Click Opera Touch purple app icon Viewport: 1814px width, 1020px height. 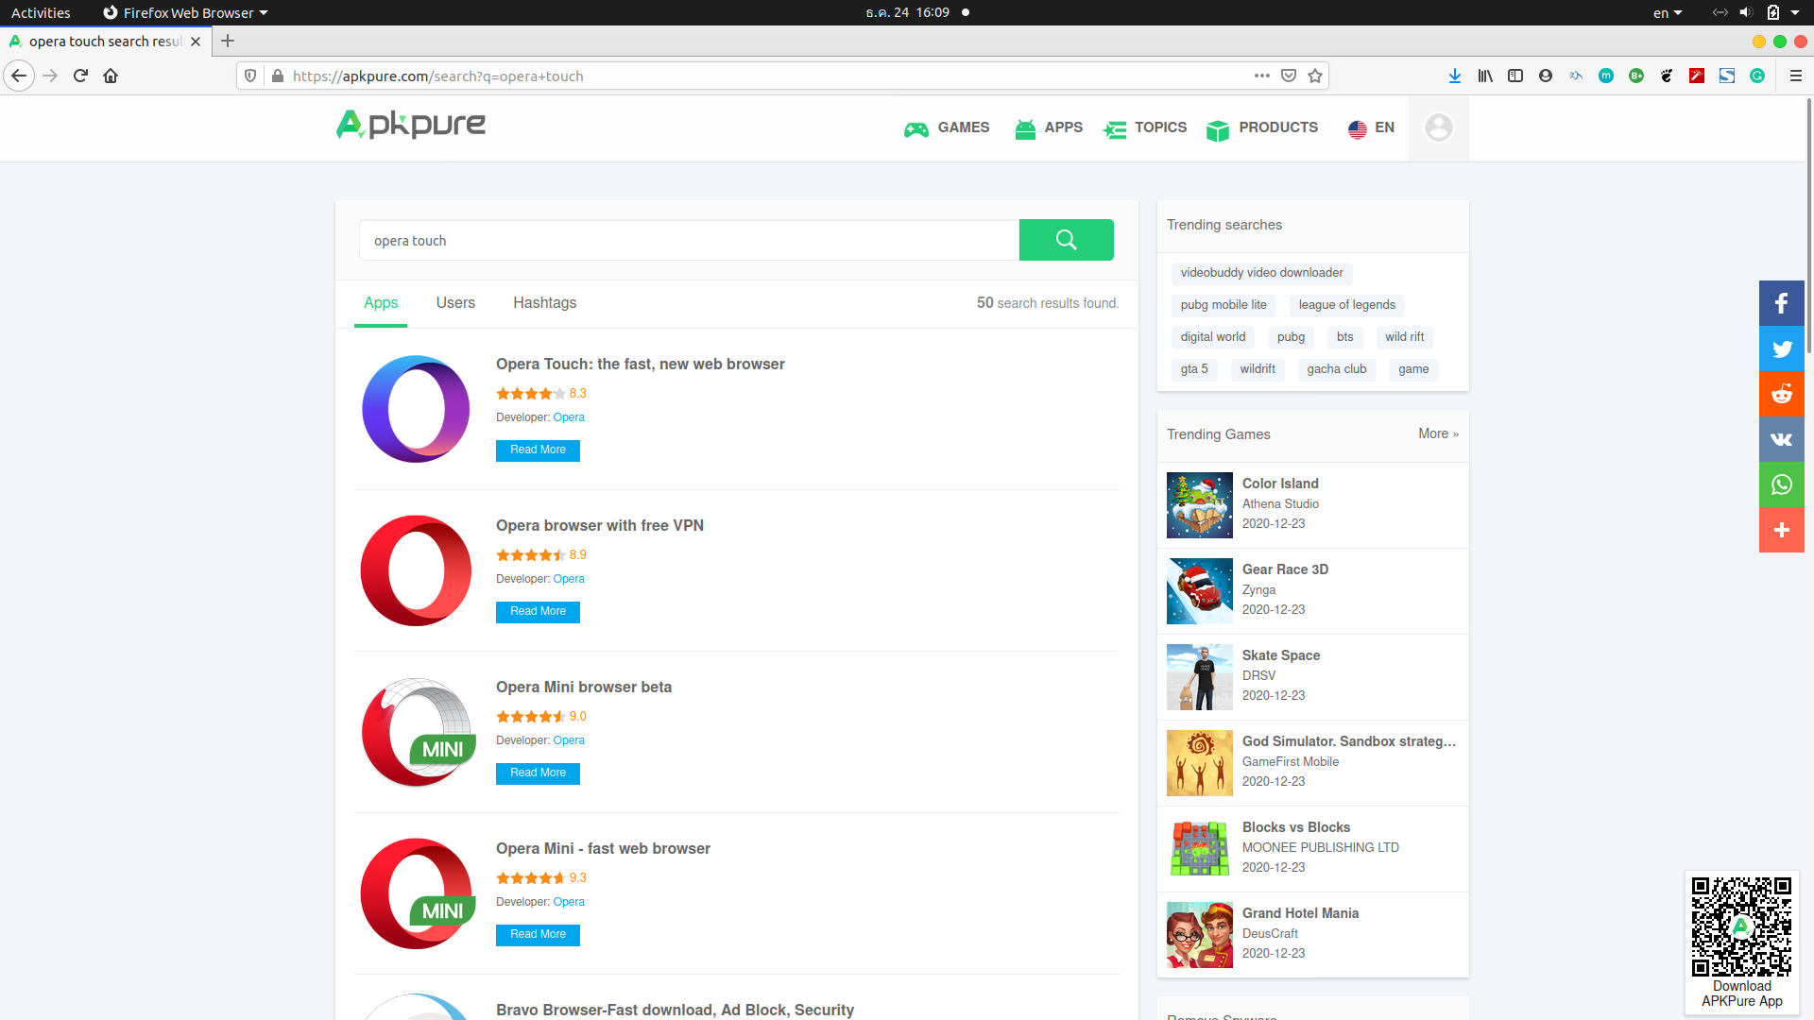click(x=416, y=409)
